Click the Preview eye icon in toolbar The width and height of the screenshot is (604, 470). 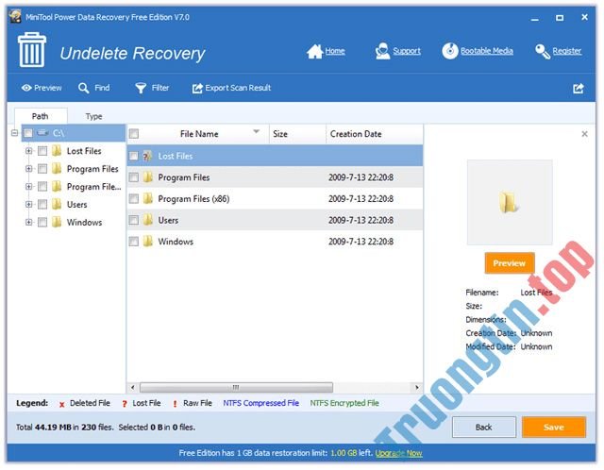coord(26,88)
